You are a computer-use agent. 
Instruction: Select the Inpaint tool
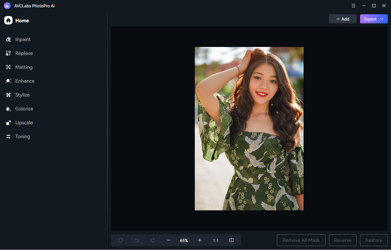18,40
